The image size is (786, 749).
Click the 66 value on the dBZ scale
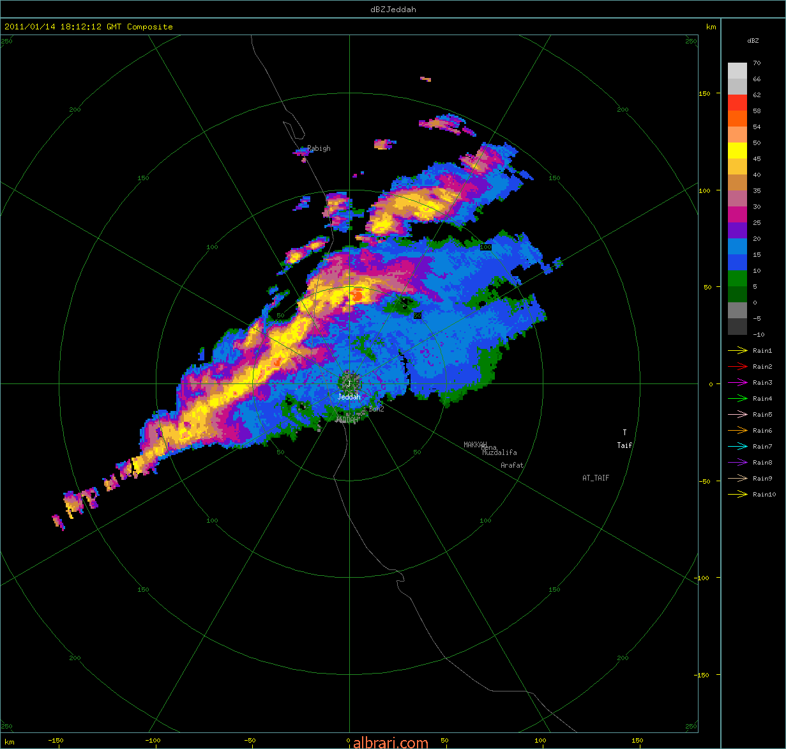pos(757,79)
